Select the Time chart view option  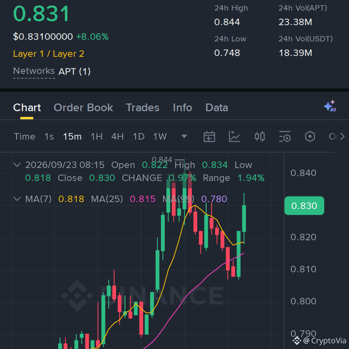[25, 136]
